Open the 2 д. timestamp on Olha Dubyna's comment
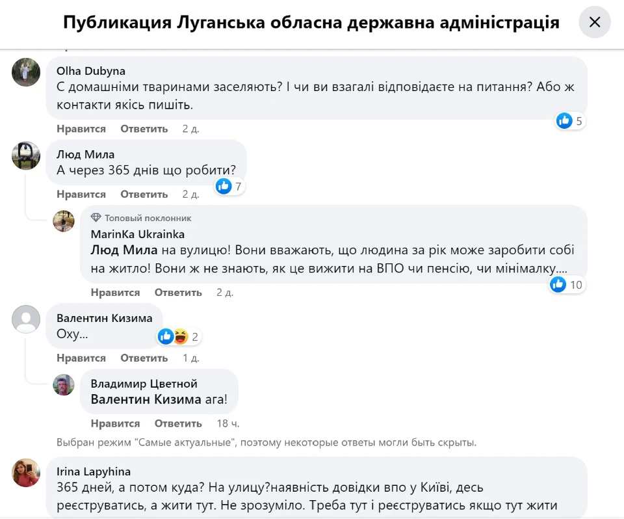Screen dimensions: 624x519 (190, 129)
